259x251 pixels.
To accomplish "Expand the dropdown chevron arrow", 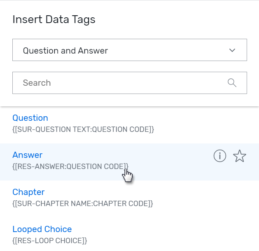I will [x=232, y=50].
